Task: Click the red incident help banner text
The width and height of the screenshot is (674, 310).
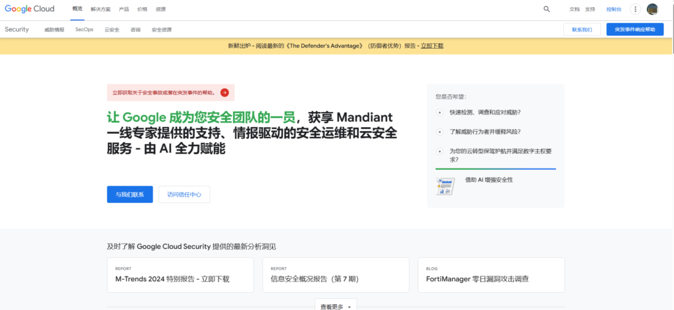Action: (x=163, y=92)
